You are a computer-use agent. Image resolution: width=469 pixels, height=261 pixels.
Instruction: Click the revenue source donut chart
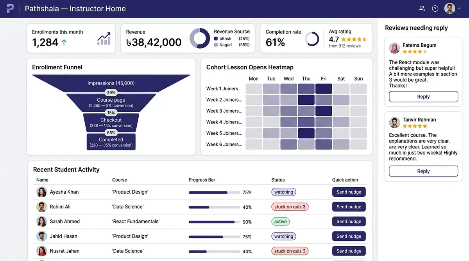(x=200, y=38)
